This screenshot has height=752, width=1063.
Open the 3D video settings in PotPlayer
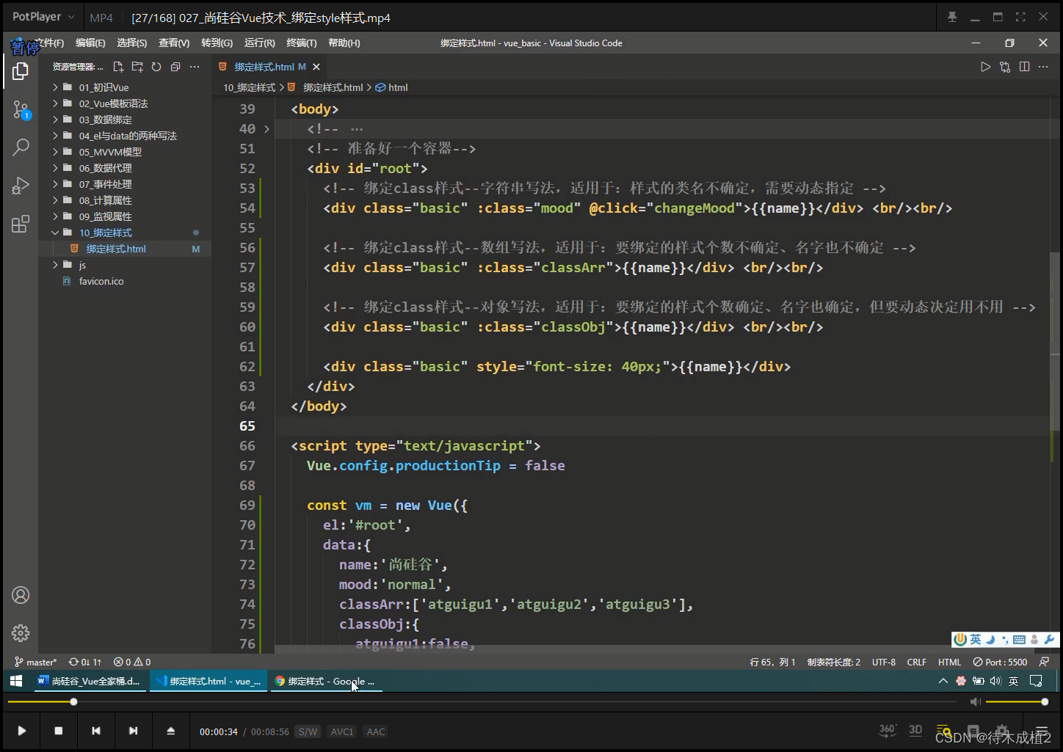pos(915,730)
